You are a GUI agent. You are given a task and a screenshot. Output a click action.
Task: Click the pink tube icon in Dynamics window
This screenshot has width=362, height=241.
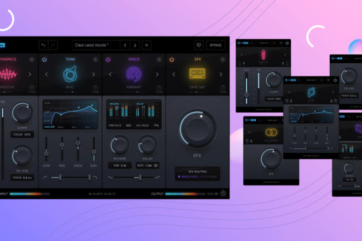[x=263, y=55]
